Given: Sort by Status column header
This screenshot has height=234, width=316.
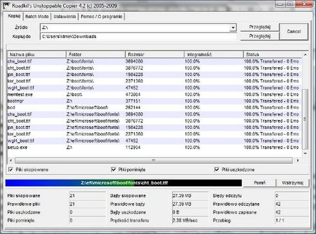Looking at the screenshot, I should click(x=273, y=54).
